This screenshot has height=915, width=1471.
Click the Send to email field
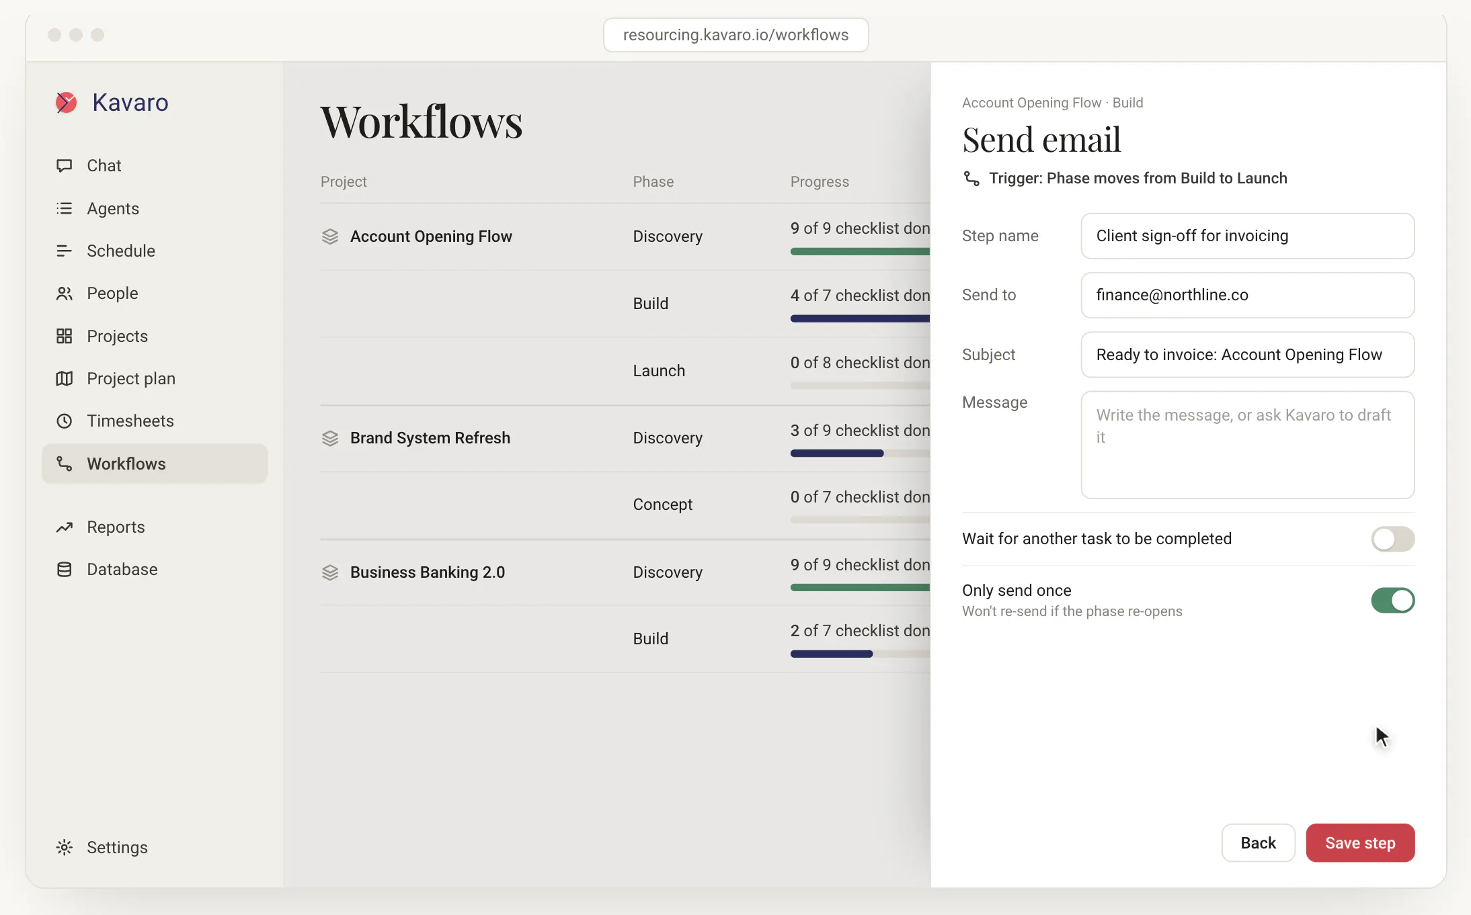1247,295
